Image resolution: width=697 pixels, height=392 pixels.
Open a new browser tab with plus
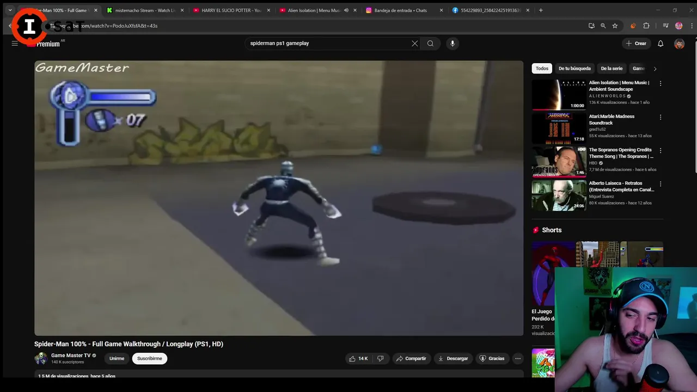coord(541,10)
